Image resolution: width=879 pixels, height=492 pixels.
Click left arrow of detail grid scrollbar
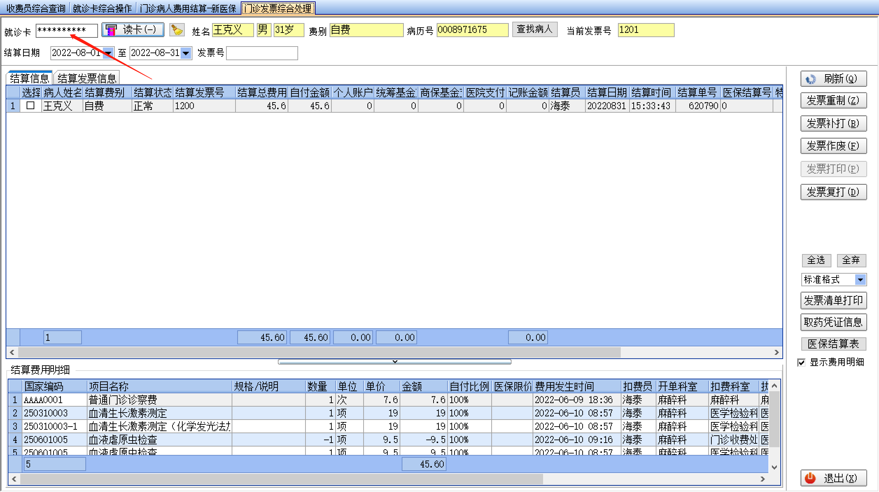click(14, 479)
